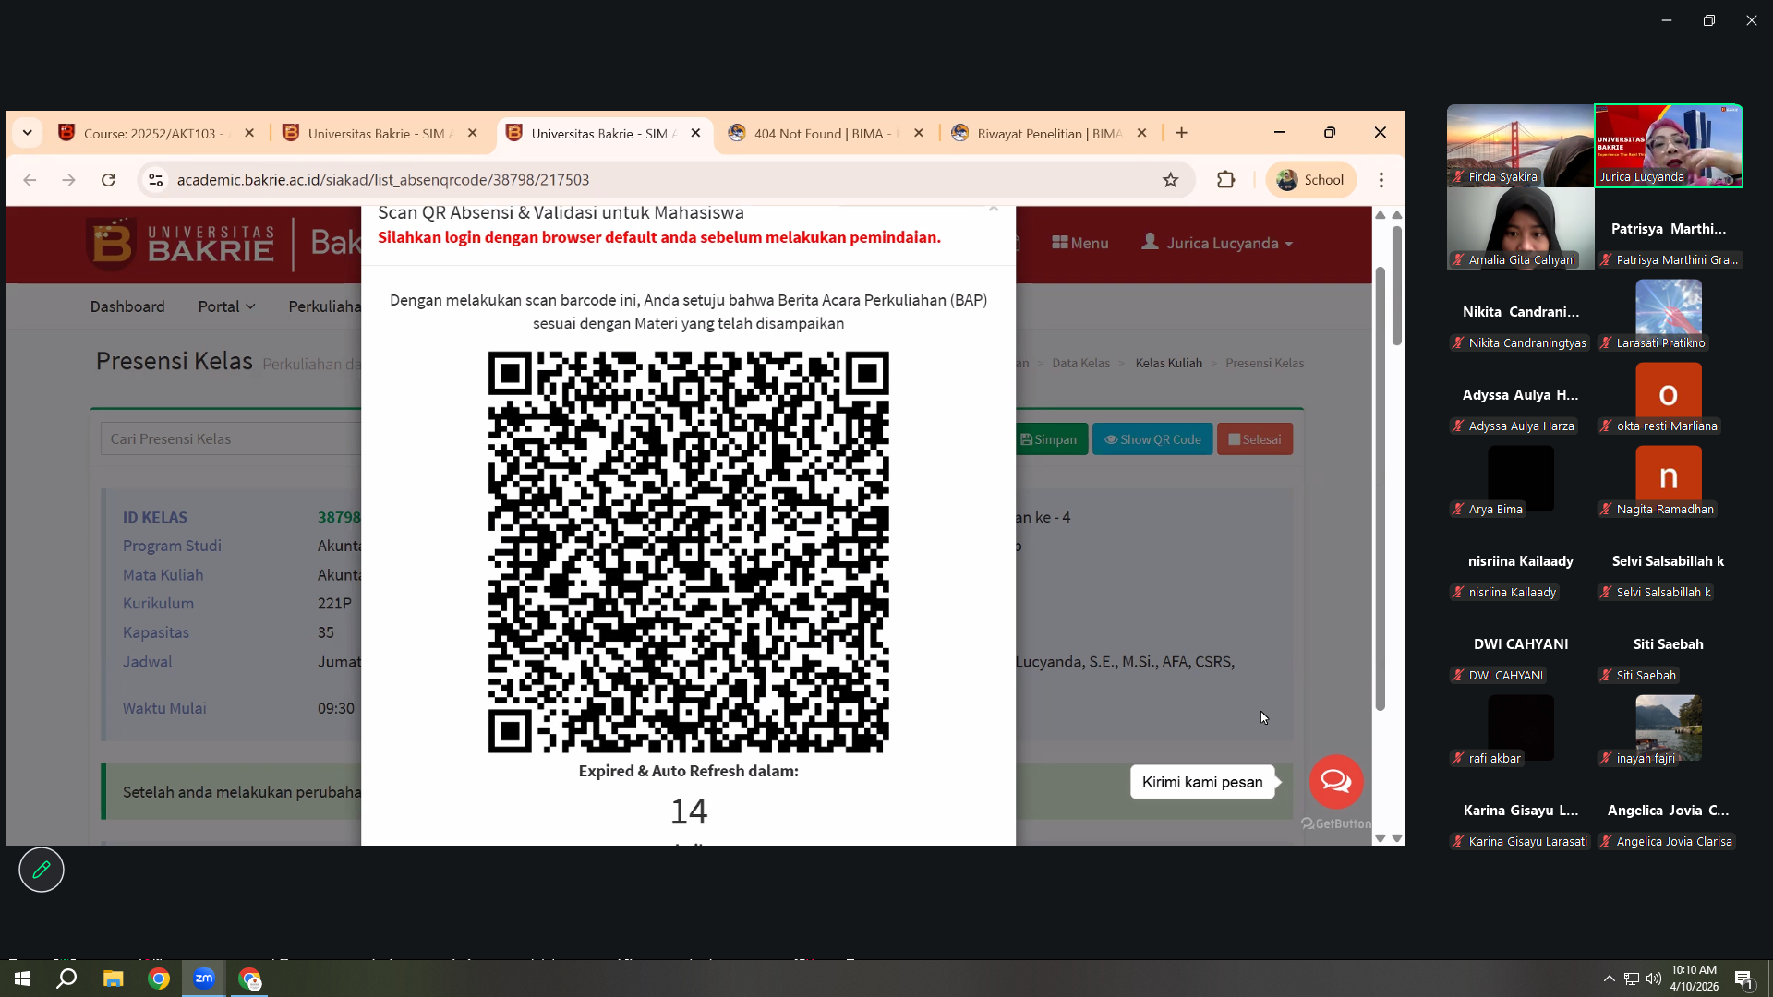The image size is (1773, 997).
Task: Open Windows notification center
Action: (x=1744, y=979)
